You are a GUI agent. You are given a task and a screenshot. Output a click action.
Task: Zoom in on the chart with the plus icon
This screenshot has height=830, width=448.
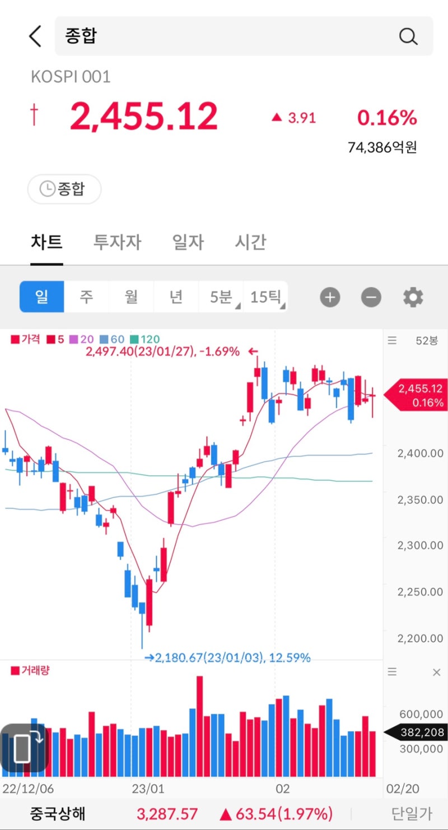pyautogui.click(x=330, y=297)
